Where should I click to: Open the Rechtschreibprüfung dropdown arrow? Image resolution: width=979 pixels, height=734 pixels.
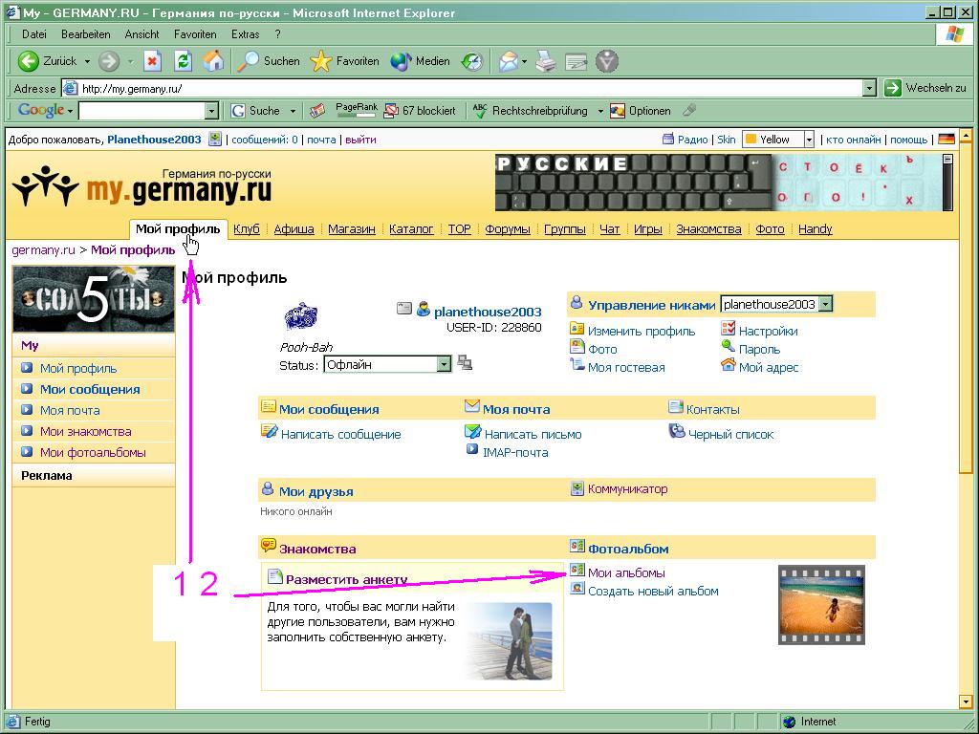pos(600,111)
